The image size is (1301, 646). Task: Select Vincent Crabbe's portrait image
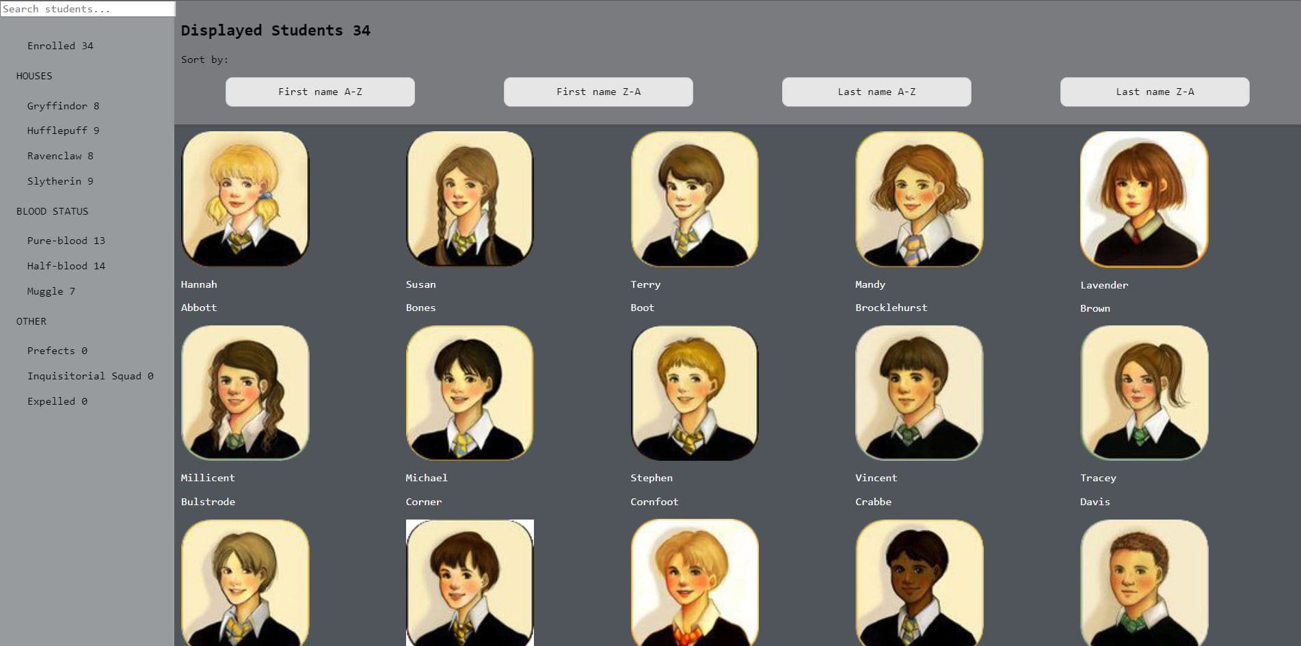pyautogui.click(x=920, y=392)
